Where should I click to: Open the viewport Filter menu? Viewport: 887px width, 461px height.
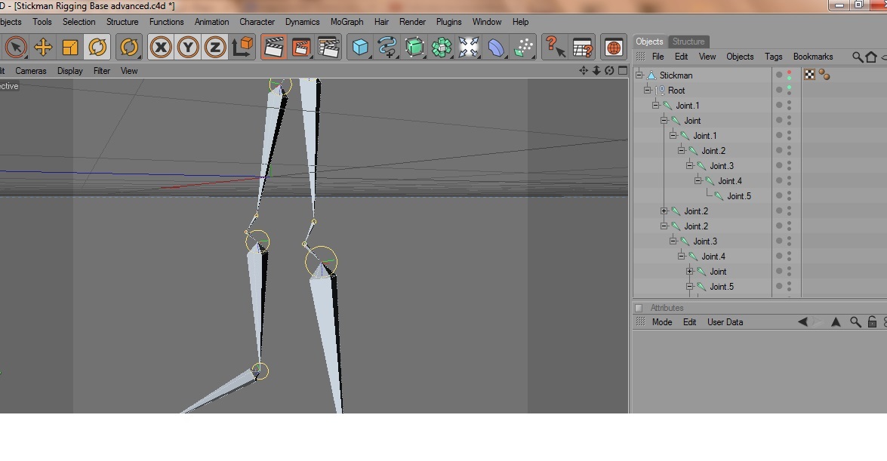102,71
